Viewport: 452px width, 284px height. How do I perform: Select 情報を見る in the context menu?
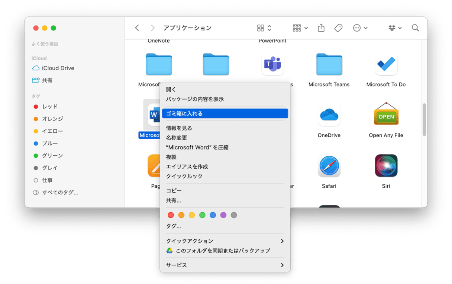[179, 128]
